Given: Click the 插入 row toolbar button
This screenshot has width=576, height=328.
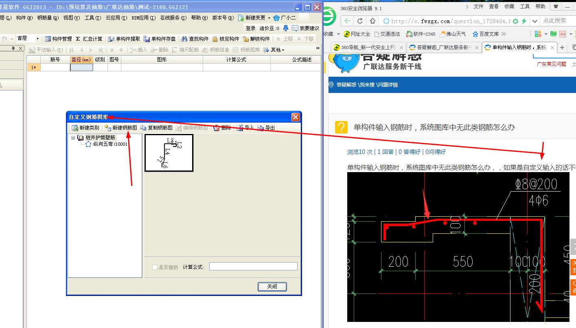Looking at the screenshot, I should [138, 50].
